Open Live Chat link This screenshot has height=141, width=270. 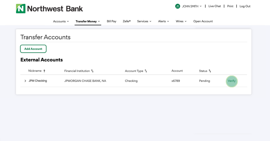215,6
